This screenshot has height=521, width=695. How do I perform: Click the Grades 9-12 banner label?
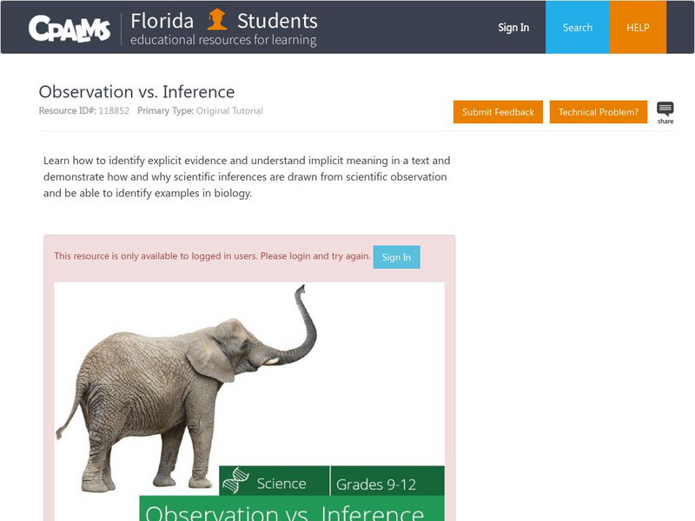click(x=377, y=484)
